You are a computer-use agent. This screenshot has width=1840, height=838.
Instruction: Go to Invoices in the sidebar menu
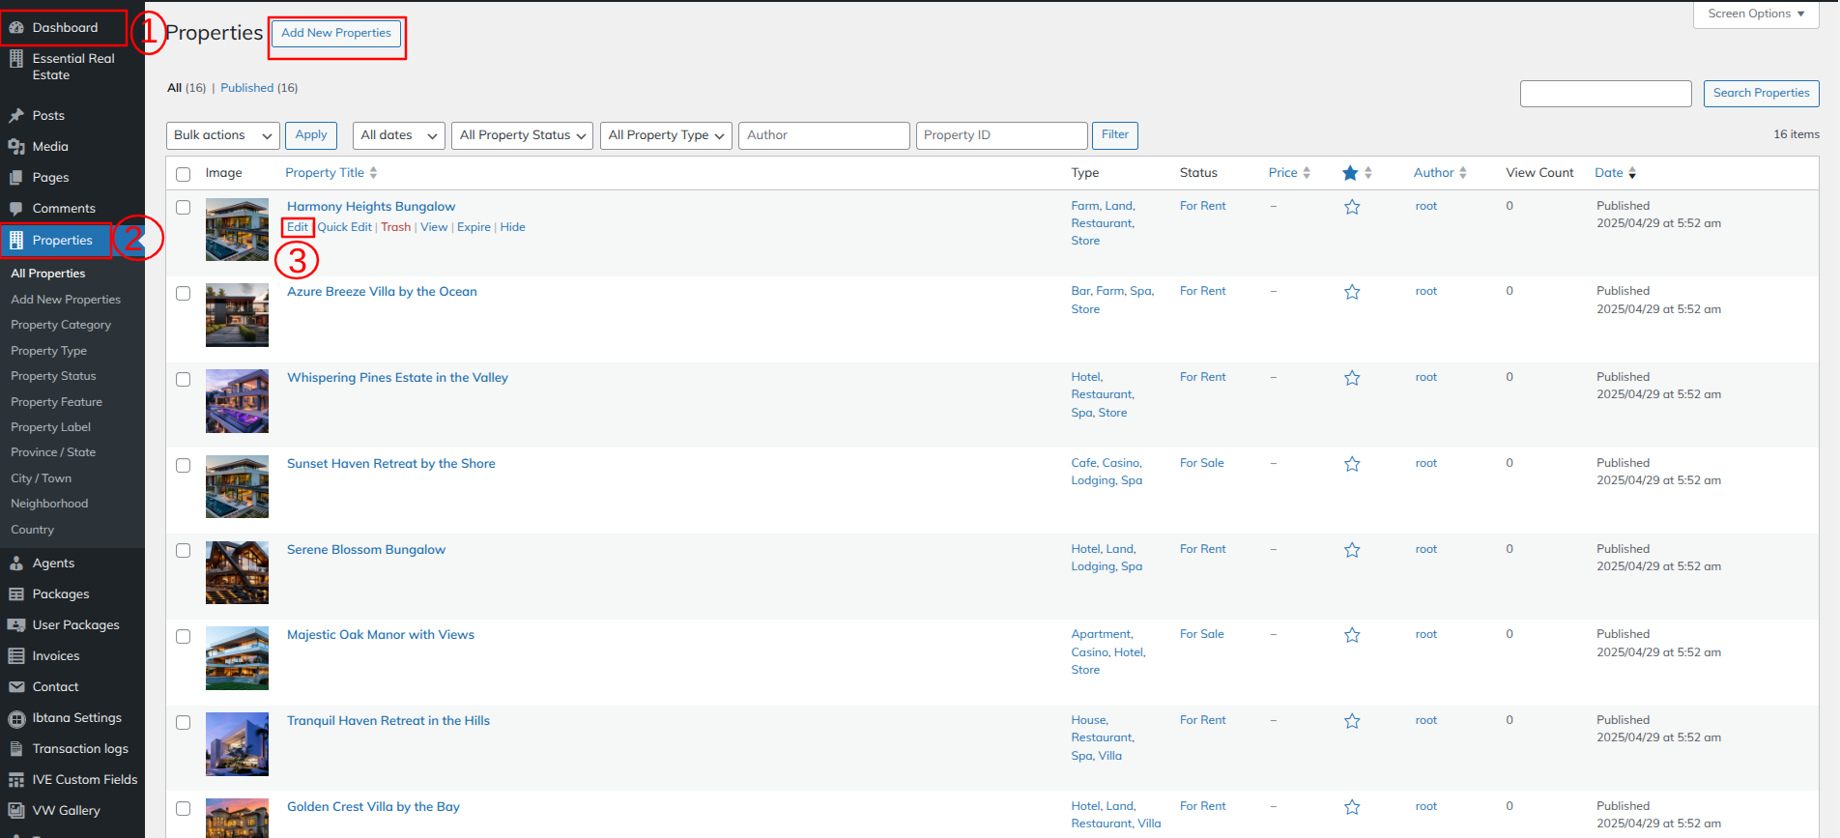[x=56, y=656]
